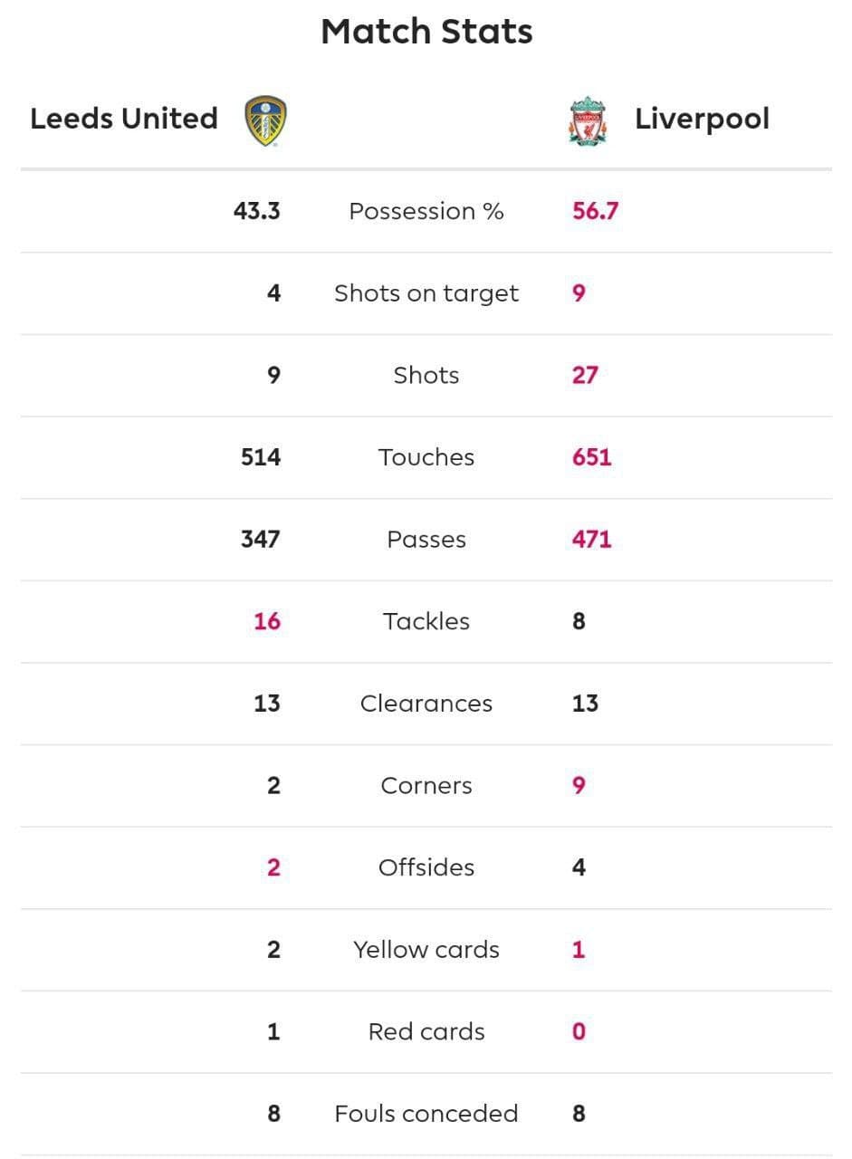Image resolution: width=852 pixels, height=1159 pixels.
Task: Select the Leeds United team name
Action: [x=124, y=119]
